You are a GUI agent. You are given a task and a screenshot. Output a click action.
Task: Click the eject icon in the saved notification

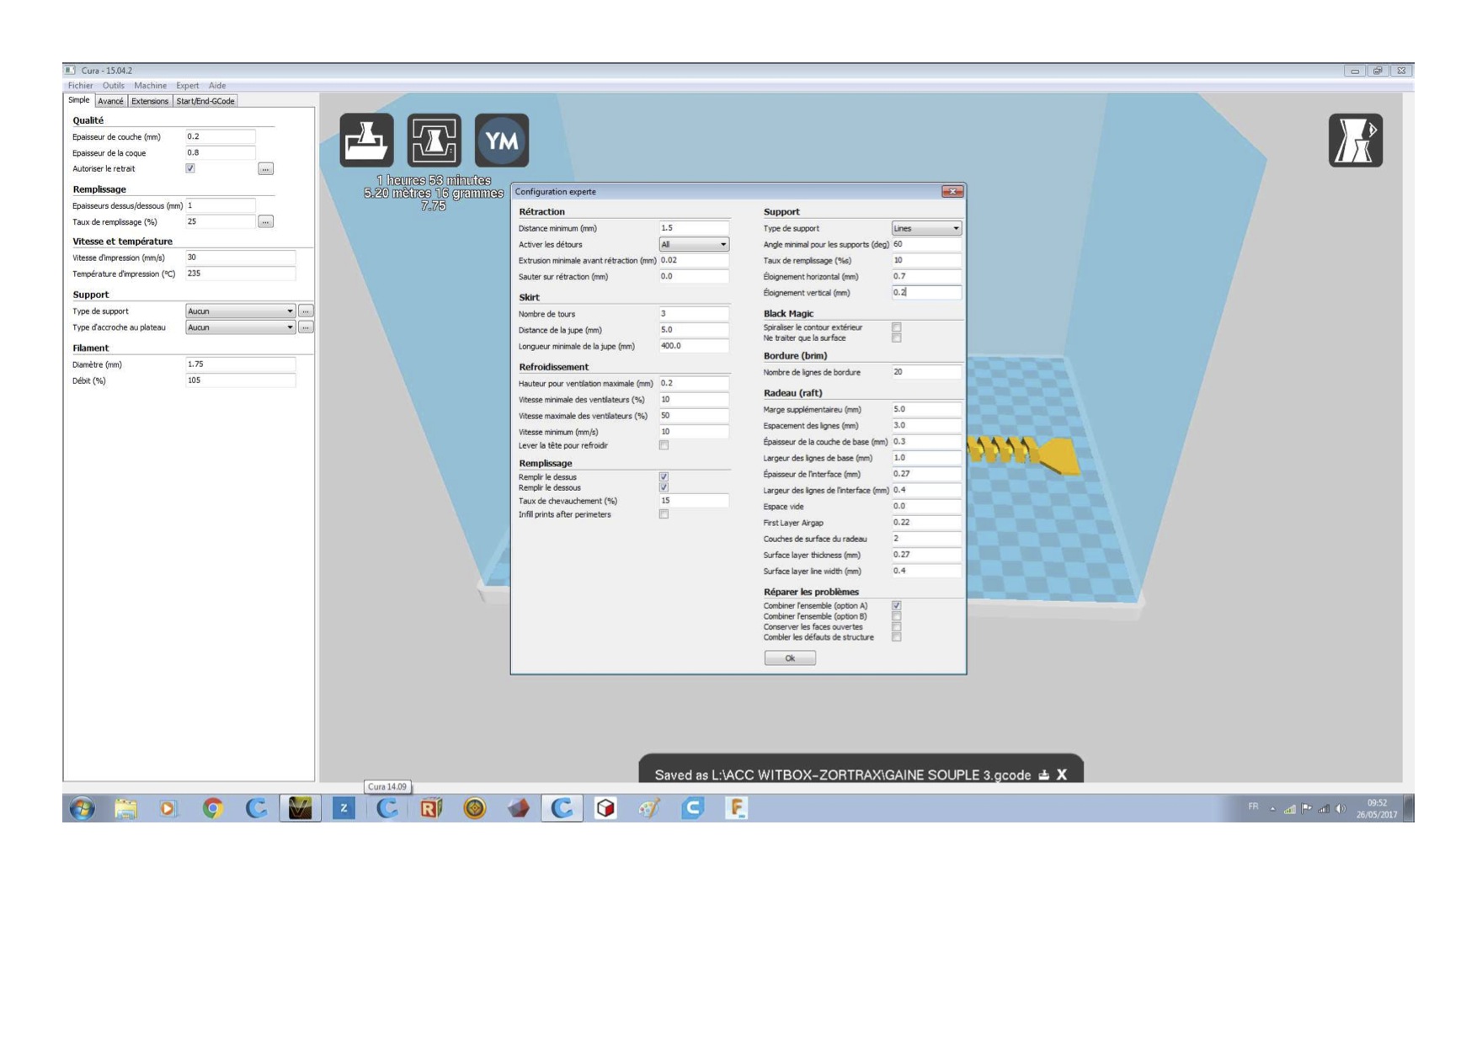(1044, 775)
